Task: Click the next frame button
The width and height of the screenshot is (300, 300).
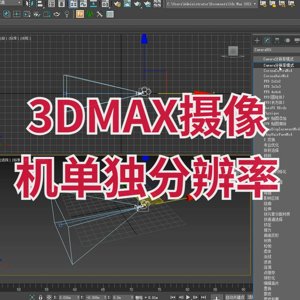Action: (195, 297)
